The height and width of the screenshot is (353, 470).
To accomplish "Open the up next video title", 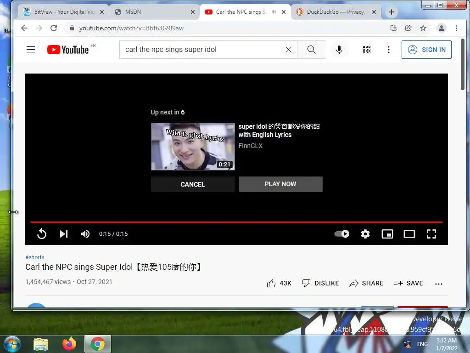I will click(x=279, y=131).
